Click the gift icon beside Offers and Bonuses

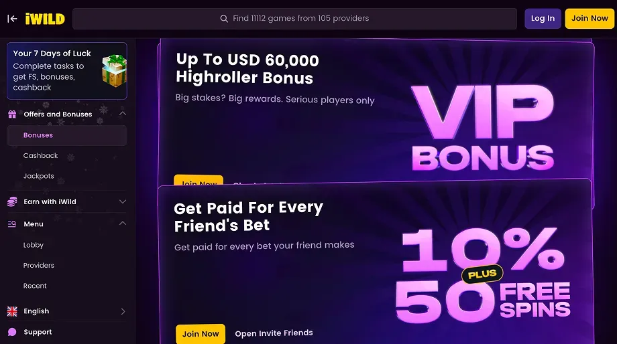click(12, 114)
